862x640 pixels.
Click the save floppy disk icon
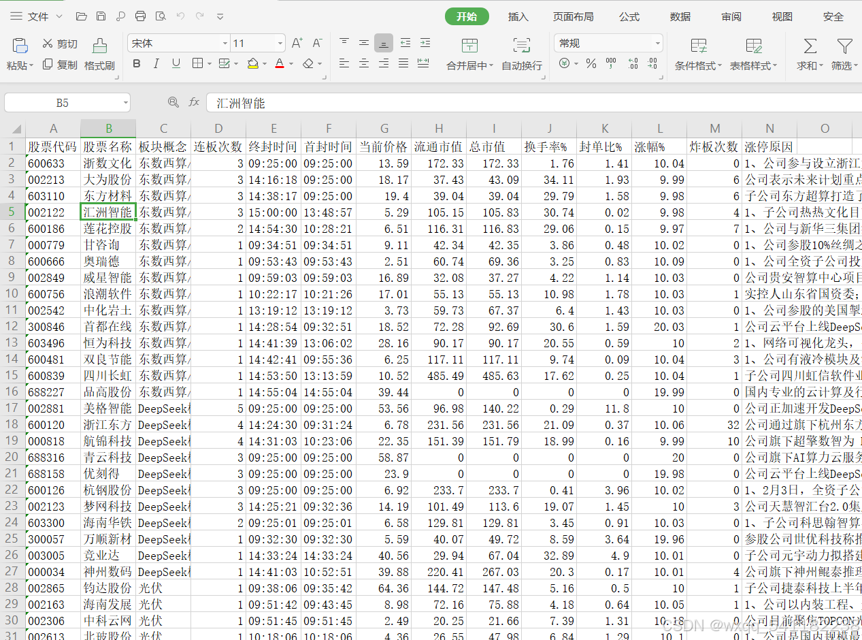101,16
